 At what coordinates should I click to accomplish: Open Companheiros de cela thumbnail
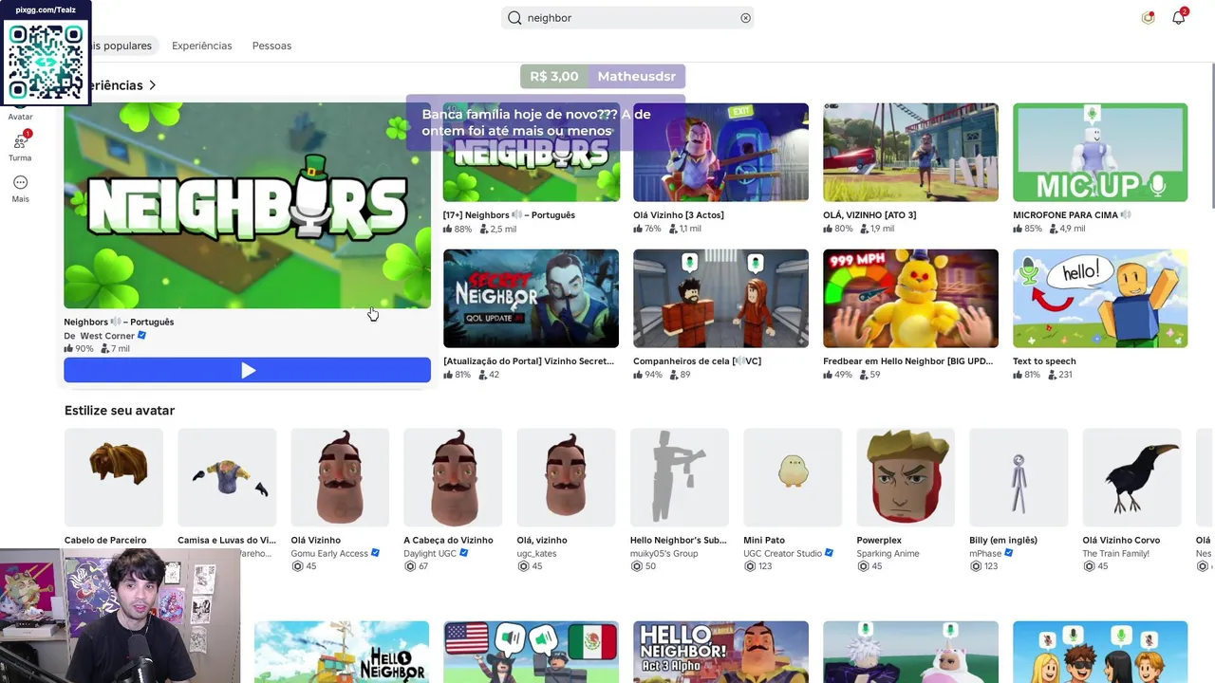720,299
